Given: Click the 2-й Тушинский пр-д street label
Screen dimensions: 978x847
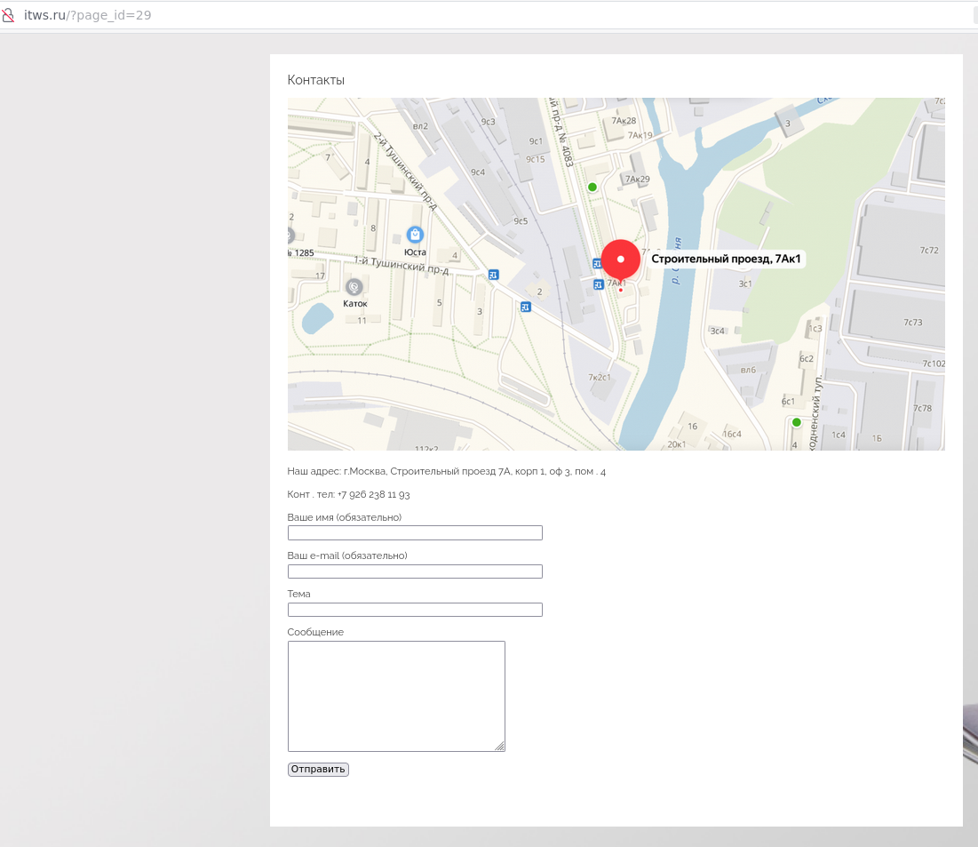Looking at the screenshot, I should click(405, 171).
